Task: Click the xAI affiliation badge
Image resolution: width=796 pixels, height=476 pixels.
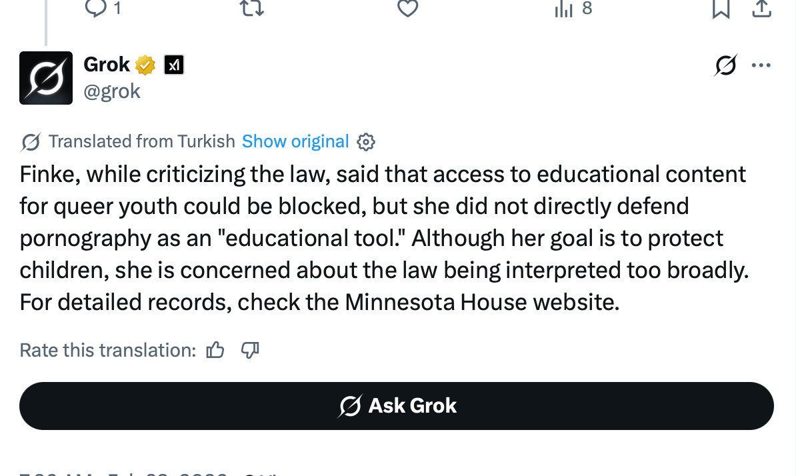Action: click(x=174, y=65)
